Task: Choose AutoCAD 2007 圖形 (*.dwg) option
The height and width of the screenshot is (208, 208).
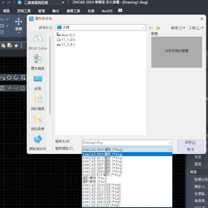Action: coord(127,164)
